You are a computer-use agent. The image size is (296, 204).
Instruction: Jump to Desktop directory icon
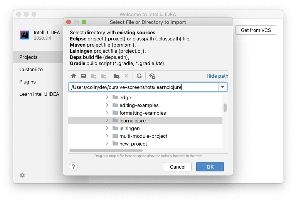84,76
